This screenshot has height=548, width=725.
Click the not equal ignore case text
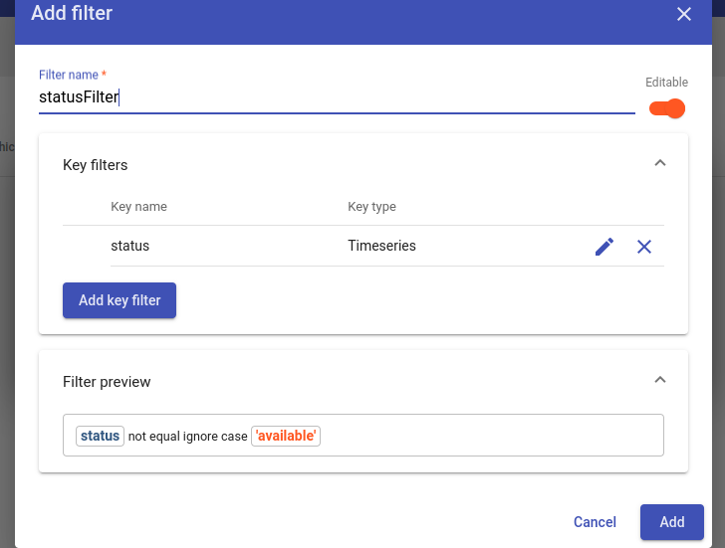[187, 437]
